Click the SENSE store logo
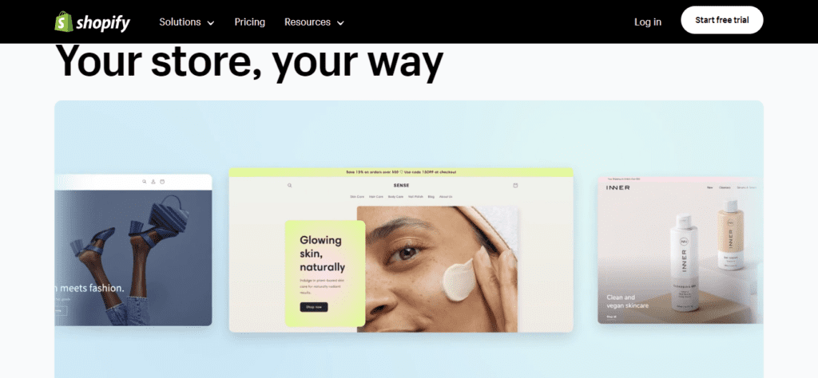 [401, 185]
